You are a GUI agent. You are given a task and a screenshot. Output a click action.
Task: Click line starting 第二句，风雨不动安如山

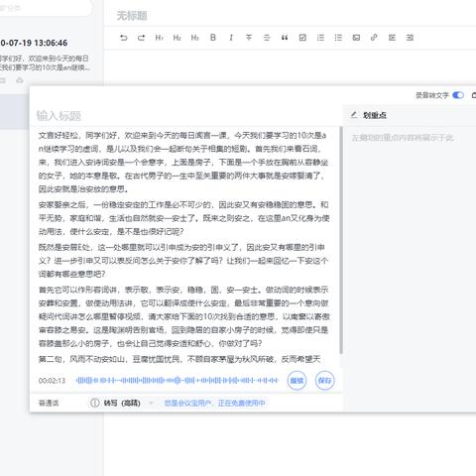[x=179, y=359]
